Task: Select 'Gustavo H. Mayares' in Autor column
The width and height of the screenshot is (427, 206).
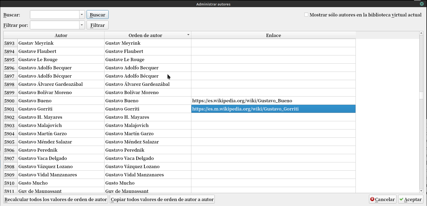Action: [x=61, y=117]
